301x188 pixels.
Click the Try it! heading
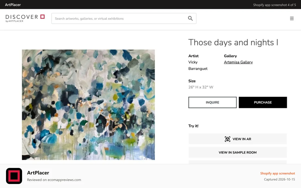click(x=193, y=126)
